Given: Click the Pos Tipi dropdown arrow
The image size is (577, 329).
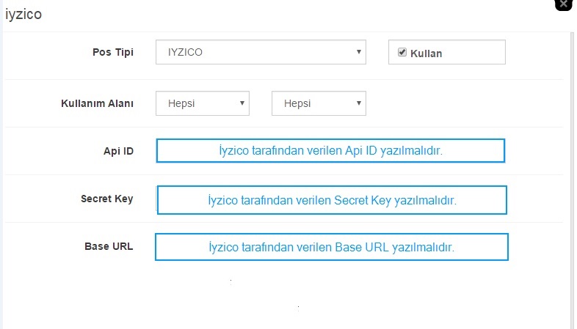Looking at the screenshot, I should point(359,52).
